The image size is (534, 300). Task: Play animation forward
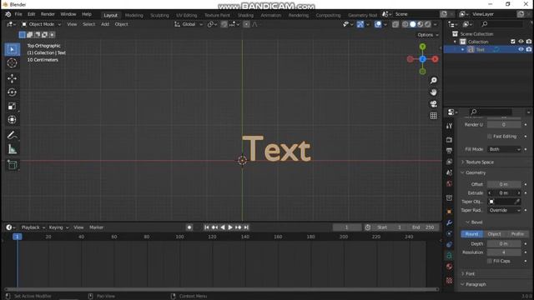coord(230,227)
